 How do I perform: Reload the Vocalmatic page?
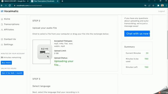[10, 5]
